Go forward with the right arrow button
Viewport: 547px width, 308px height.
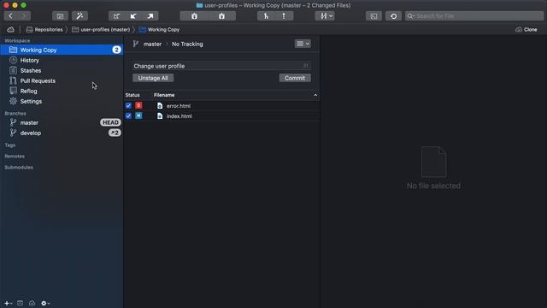pyautogui.click(x=24, y=16)
